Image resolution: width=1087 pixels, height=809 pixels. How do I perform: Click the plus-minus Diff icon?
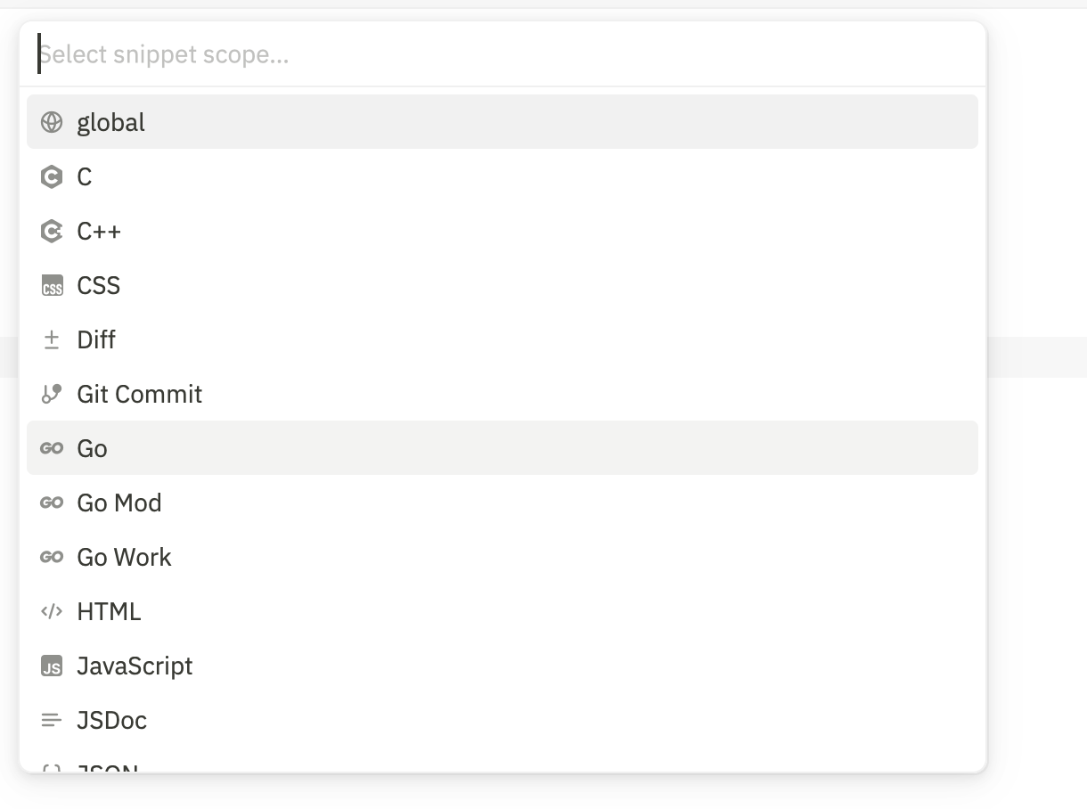(x=52, y=340)
